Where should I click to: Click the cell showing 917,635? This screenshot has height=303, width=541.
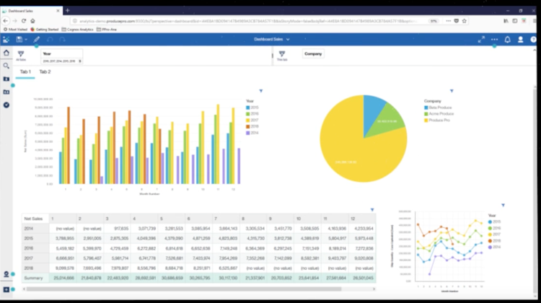point(118,229)
